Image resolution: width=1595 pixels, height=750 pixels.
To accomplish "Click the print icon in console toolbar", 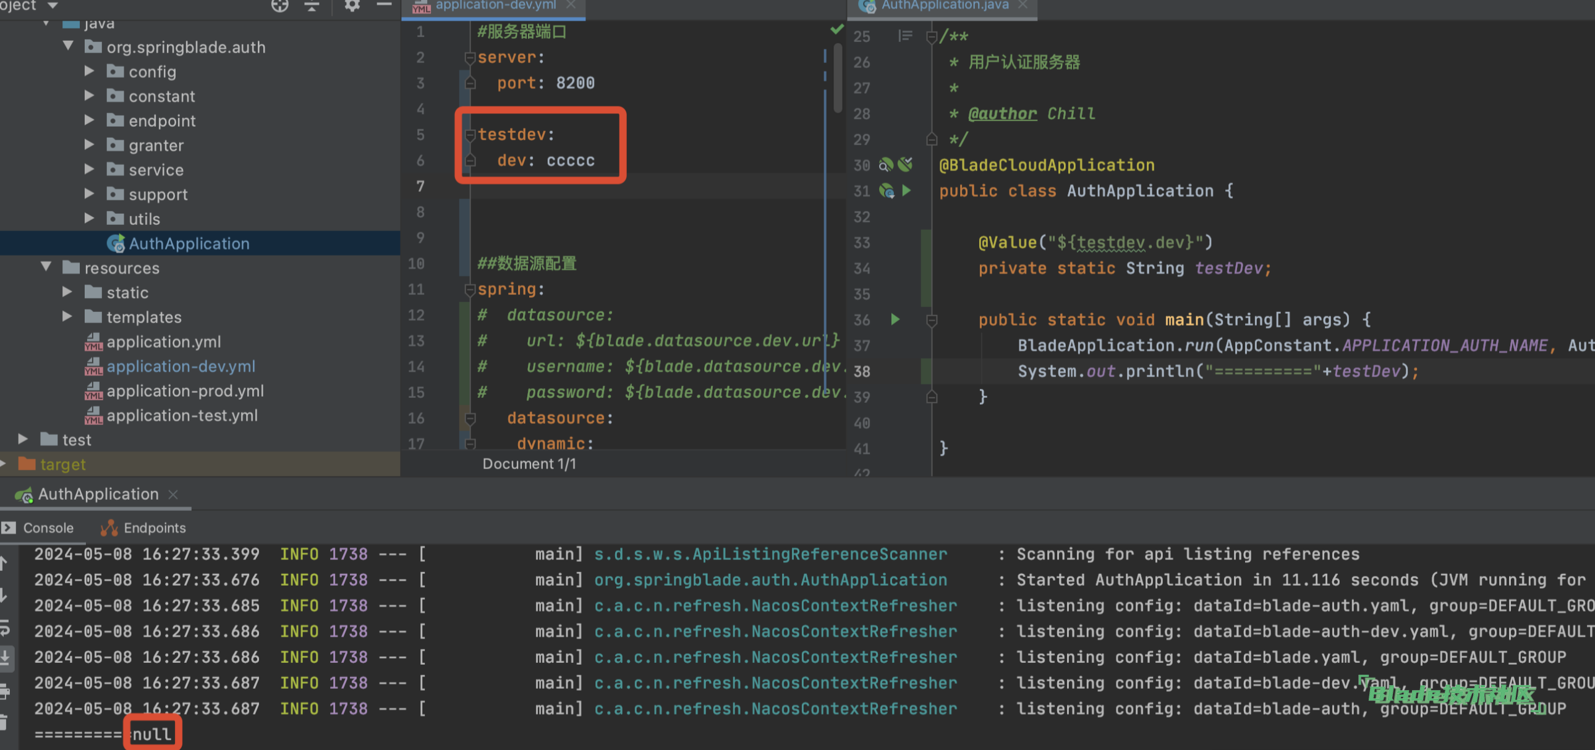I will pyautogui.click(x=3, y=691).
